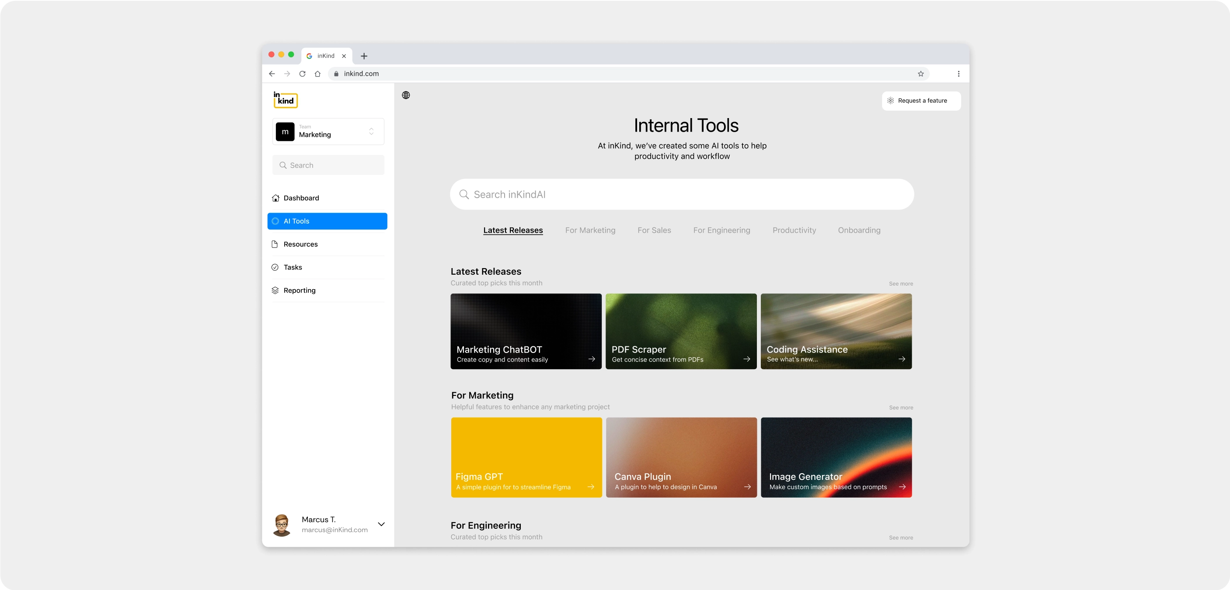The image size is (1230, 590).
Task: Switch to the Onboarding tab
Action: click(x=859, y=230)
